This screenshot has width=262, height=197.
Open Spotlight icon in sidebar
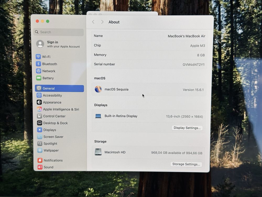pos(40,144)
